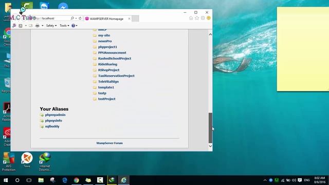The image size is (329, 185).
Task: Open the testProject link
Action: coord(106,99)
